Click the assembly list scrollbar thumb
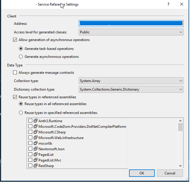Viewport: 190px width, 183px height. coord(180,127)
